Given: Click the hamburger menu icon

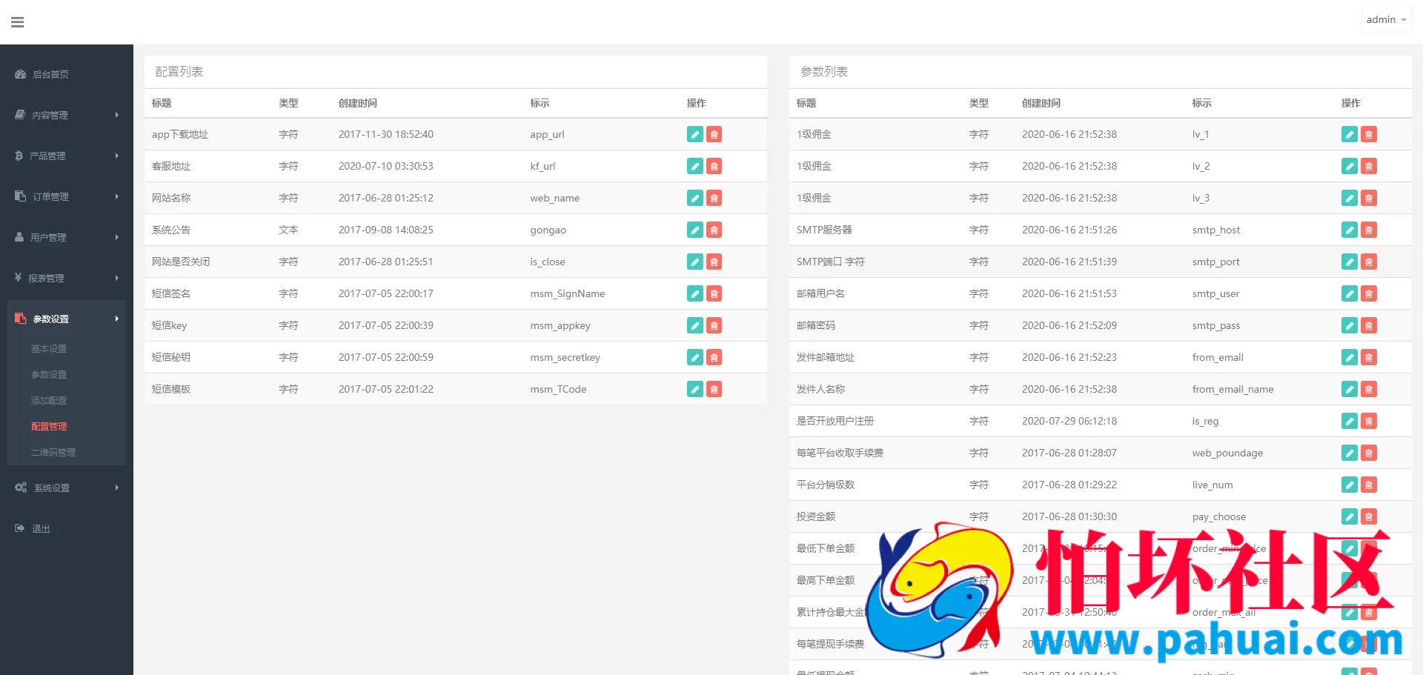Looking at the screenshot, I should pyautogui.click(x=18, y=22).
